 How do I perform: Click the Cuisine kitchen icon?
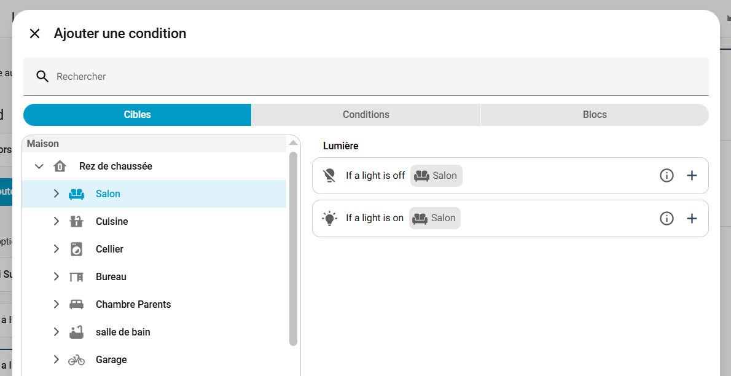(x=76, y=222)
